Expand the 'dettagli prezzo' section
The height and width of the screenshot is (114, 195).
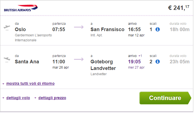52,98
